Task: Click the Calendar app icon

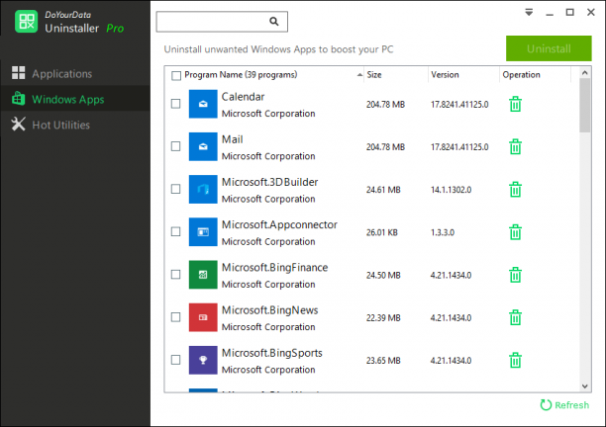Action: (x=203, y=104)
